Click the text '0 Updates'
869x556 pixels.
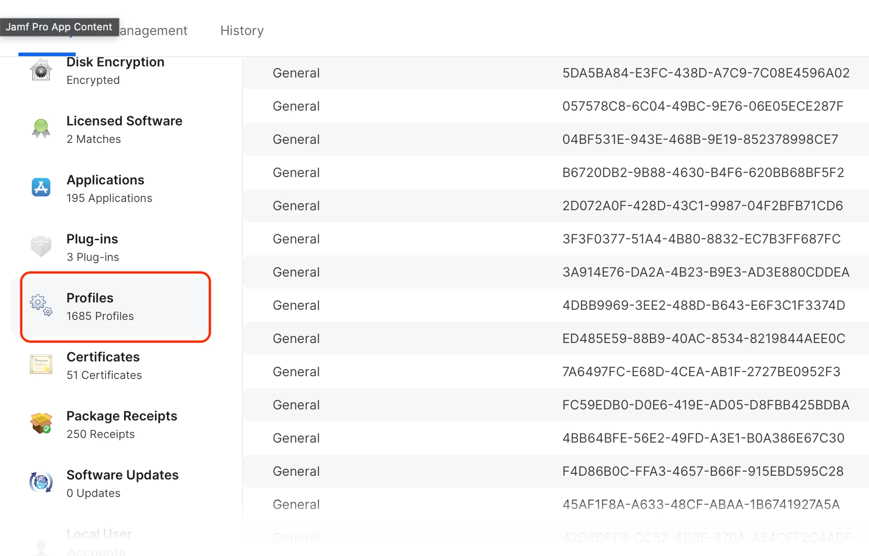pos(94,493)
